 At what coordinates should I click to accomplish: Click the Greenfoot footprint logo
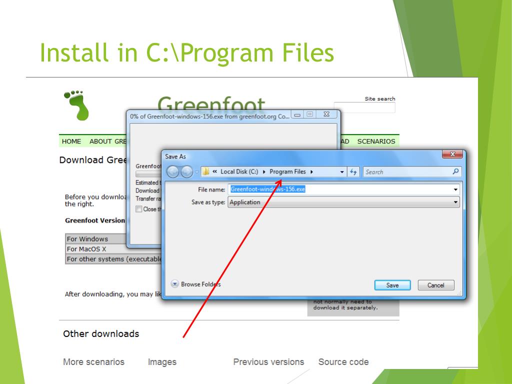77,105
